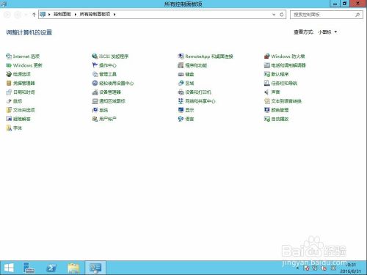Image resolution: width=367 pixels, height=275 pixels.
Task: Open 默认程序 default programs
Action: [277, 74]
